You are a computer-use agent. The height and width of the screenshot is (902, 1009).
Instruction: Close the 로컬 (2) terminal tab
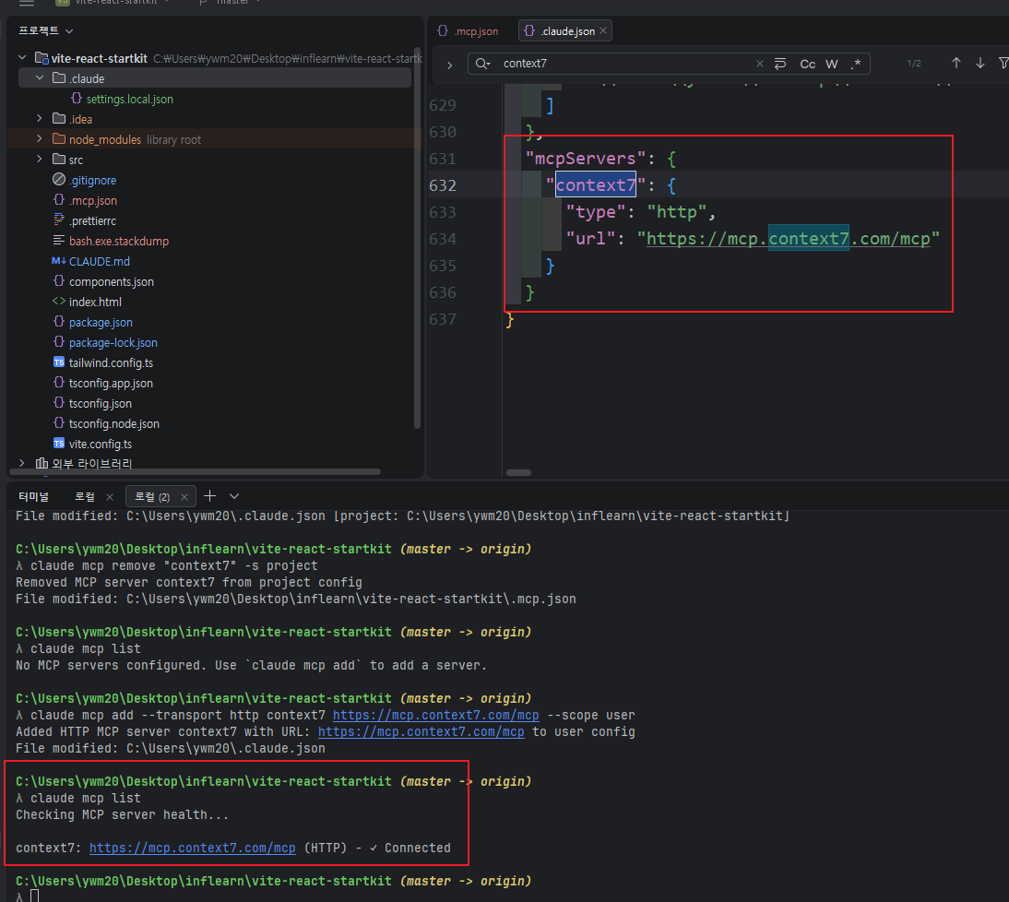point(184,496)
